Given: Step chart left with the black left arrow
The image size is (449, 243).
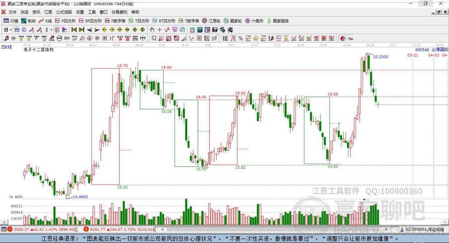Looking at the screenshot, I should 89,30.
